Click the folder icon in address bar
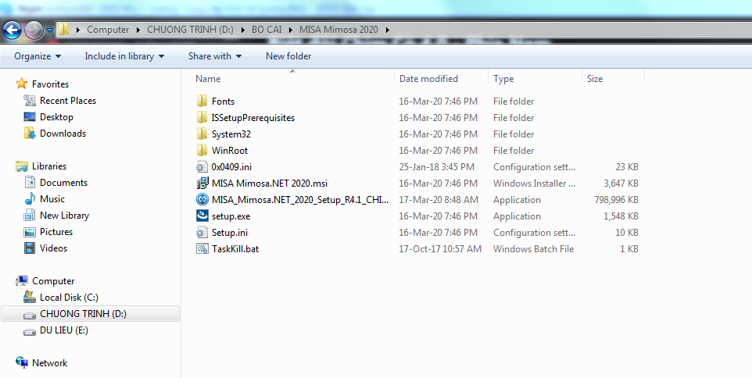The image size is (752, 378). 63,30
